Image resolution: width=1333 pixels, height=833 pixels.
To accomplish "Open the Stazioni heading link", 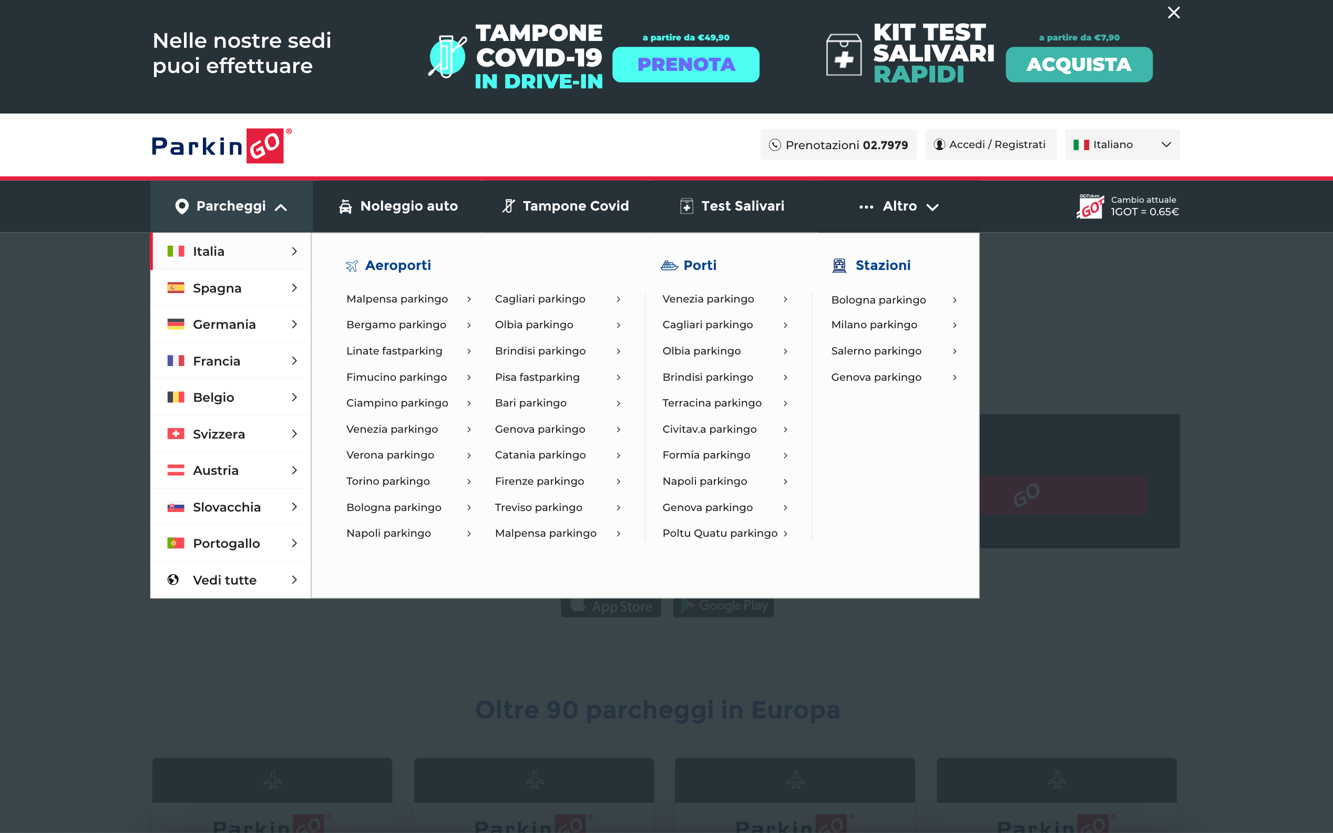I will point(883,266).
